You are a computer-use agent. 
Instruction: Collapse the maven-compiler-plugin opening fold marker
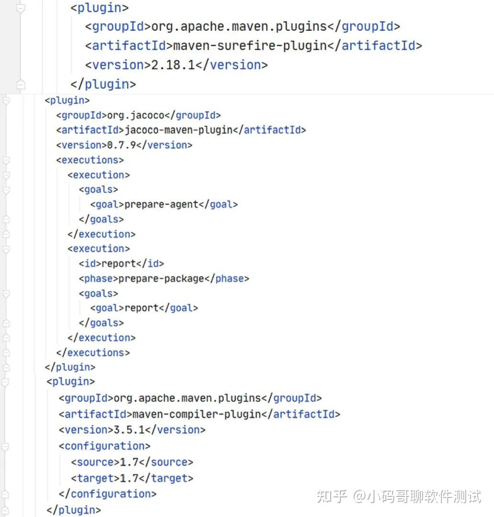[x=5, y=382]
